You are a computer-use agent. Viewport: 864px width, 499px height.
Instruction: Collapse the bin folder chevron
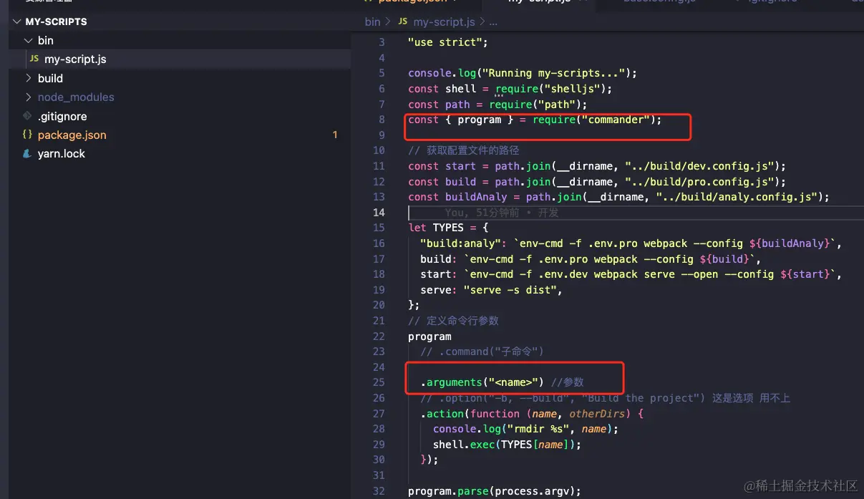click(x=28, y=41)
